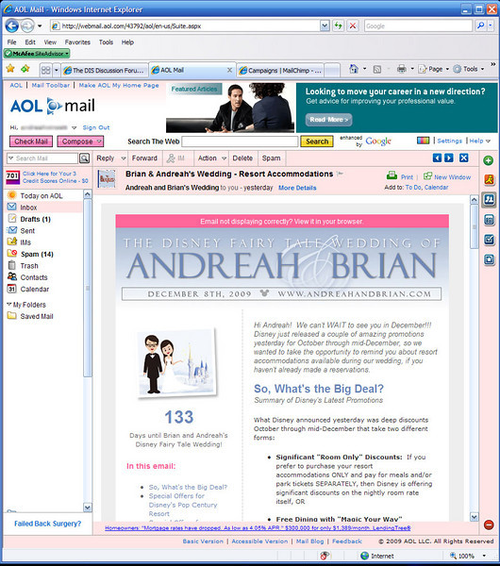Click the orange AIM running man icon

coord(490,179)
